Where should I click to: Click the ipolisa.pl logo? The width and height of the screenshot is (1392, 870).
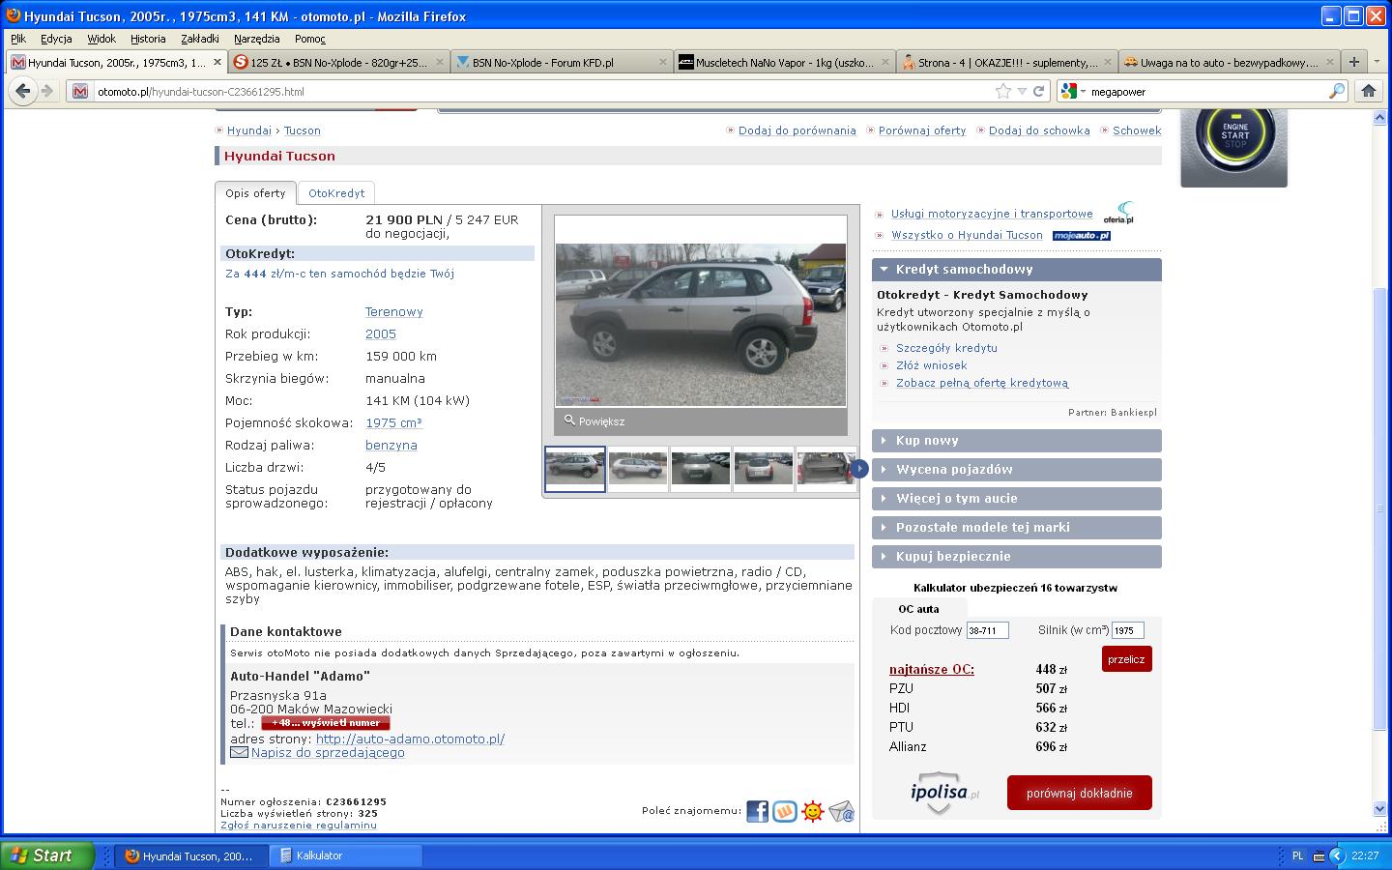pyautogui.click(x=944, y=793)
